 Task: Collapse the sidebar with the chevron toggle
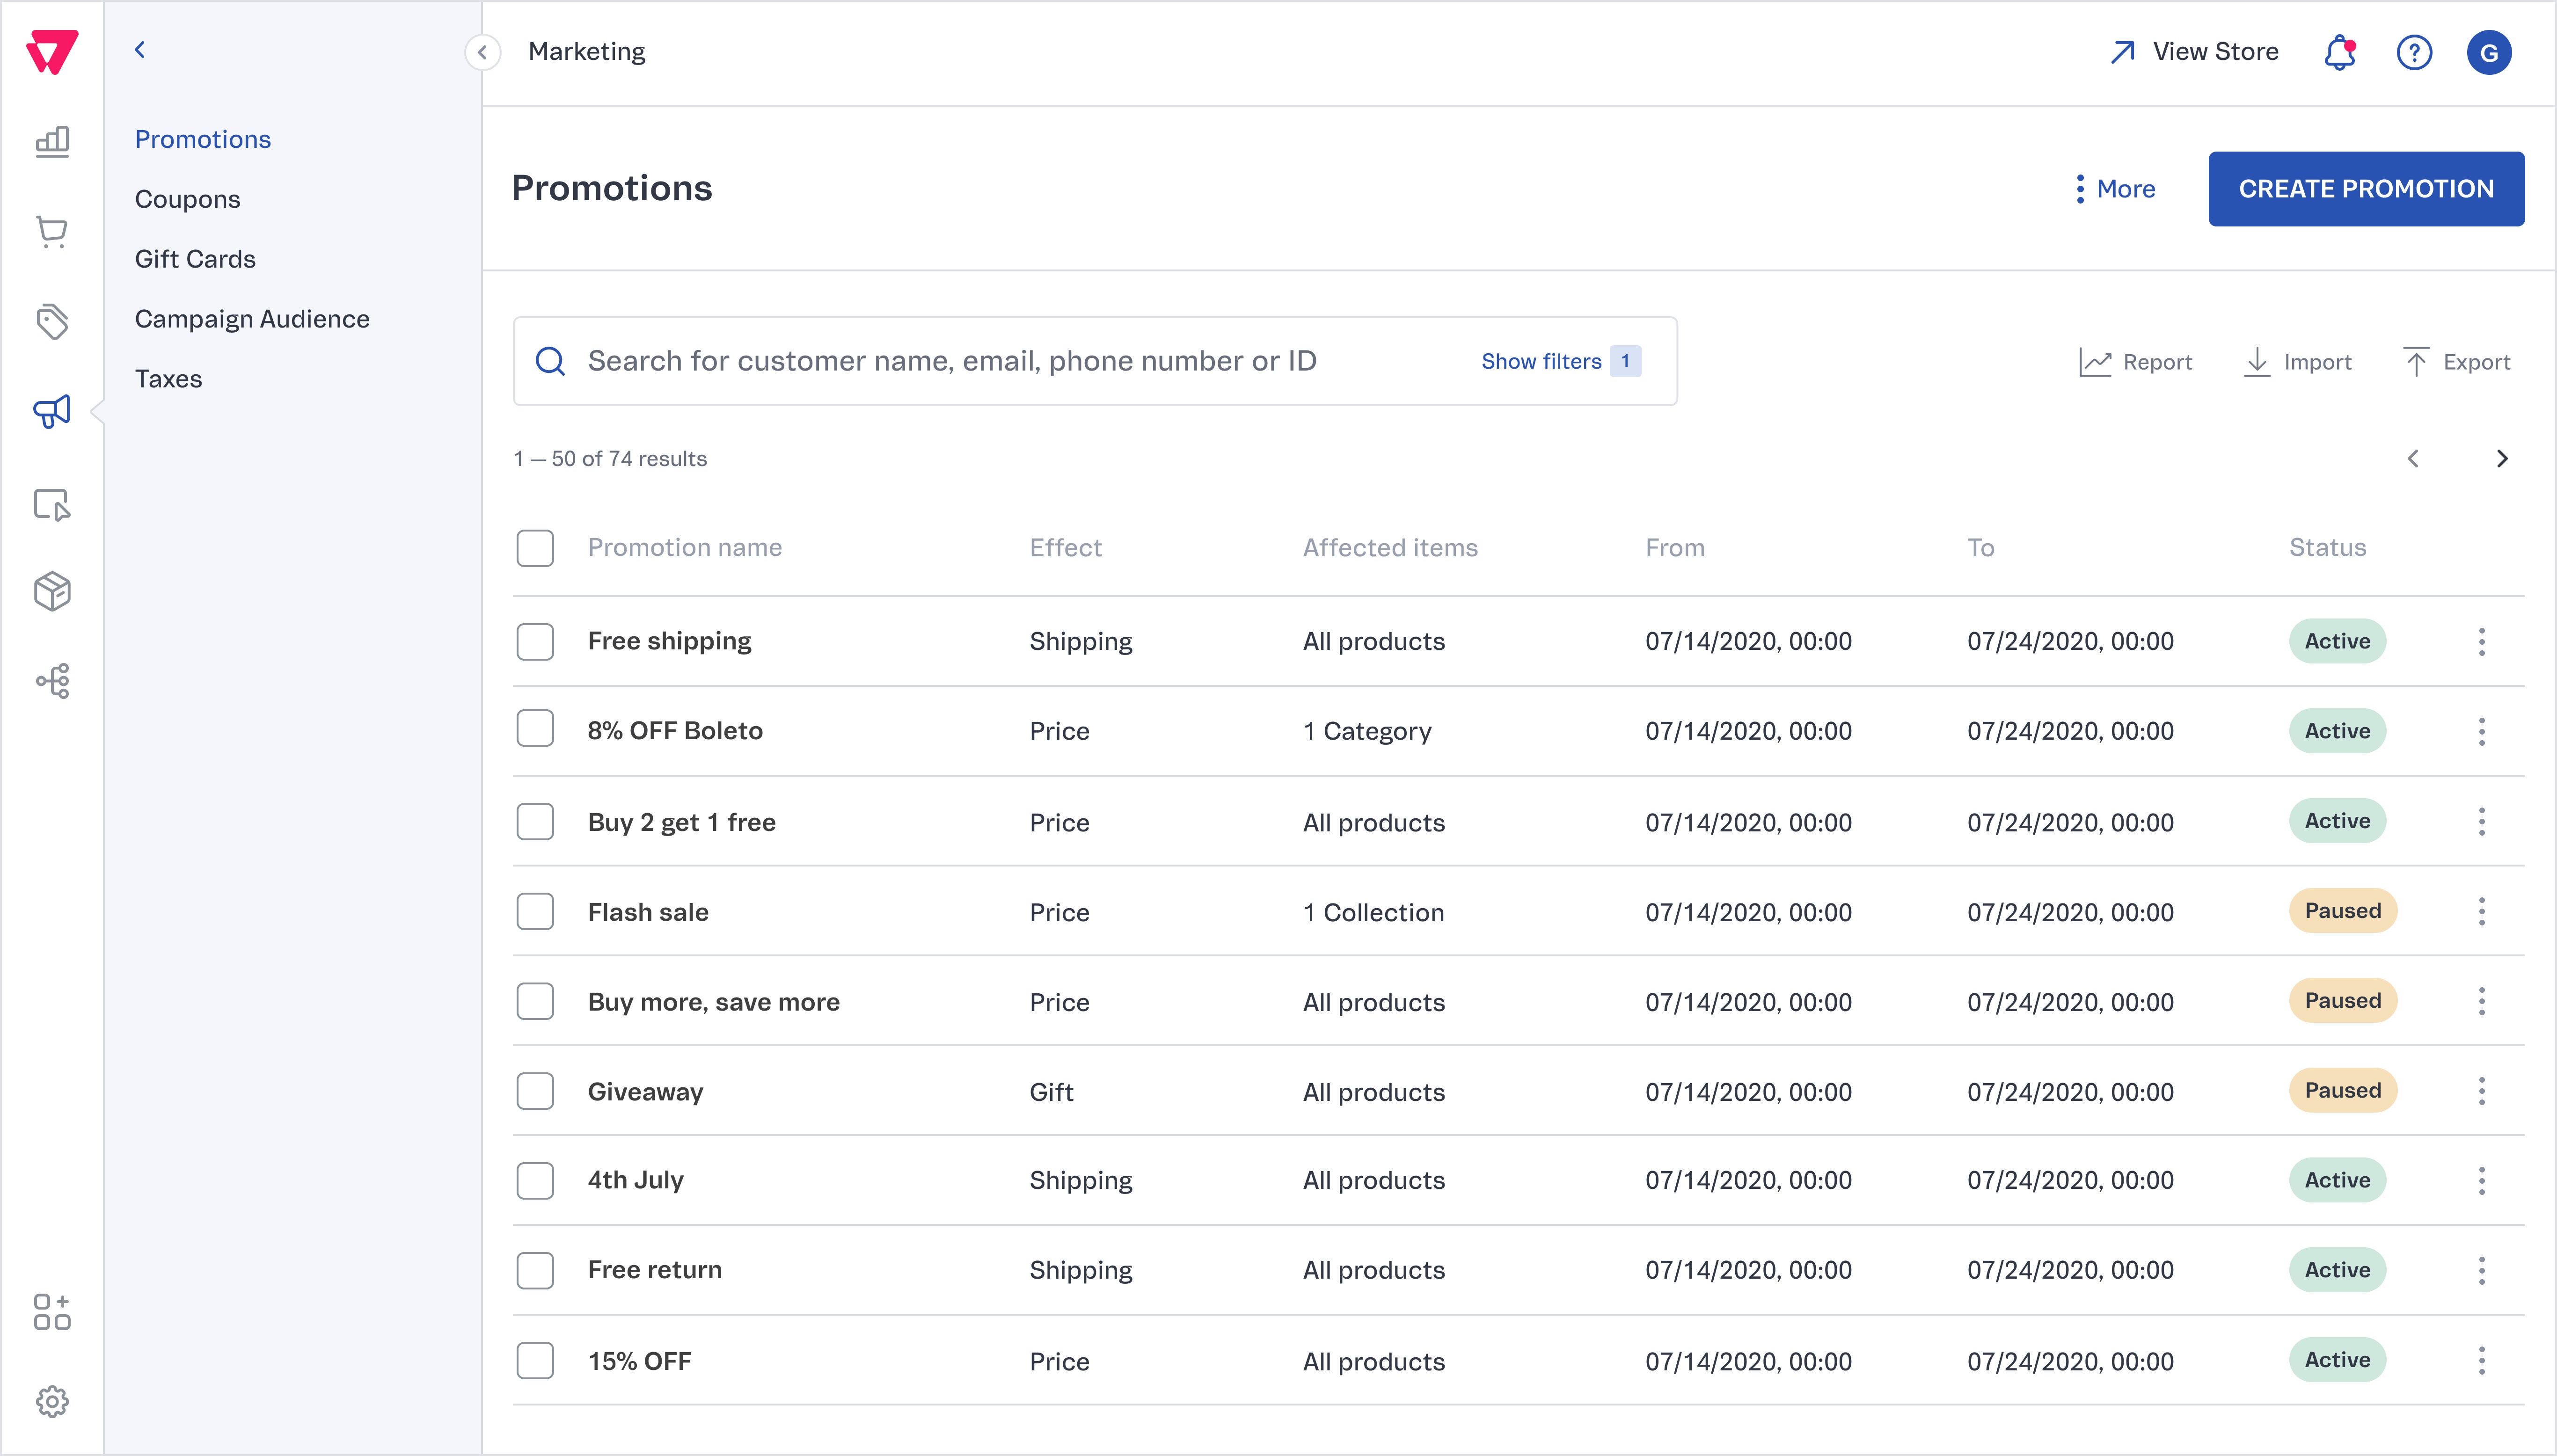pyautogui.click(x=482, y=52)
